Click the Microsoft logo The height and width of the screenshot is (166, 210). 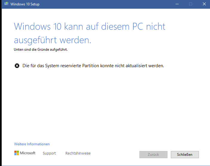25,153
